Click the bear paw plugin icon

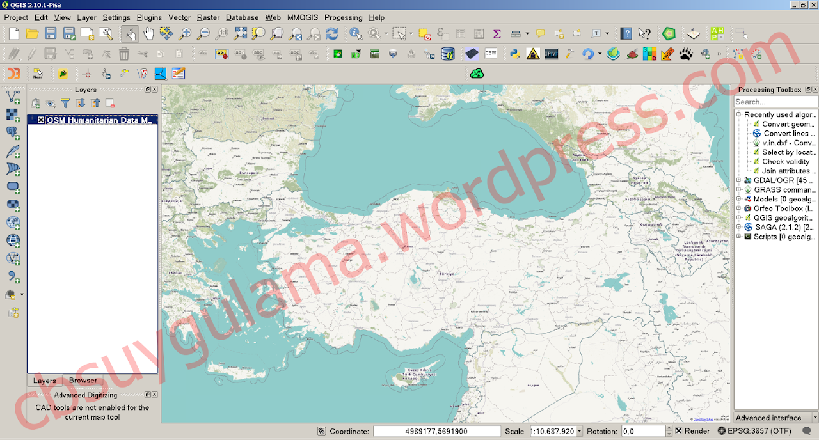point(687,54)
